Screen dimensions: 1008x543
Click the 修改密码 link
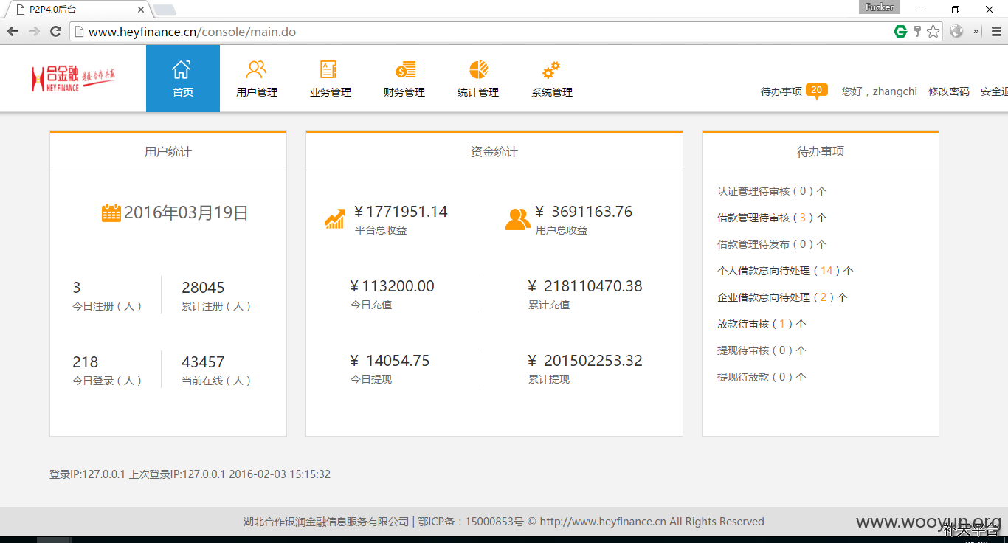[948, 91]
